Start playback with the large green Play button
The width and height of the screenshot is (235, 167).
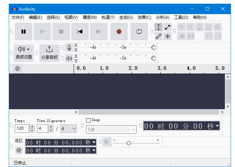coord(42,32)
